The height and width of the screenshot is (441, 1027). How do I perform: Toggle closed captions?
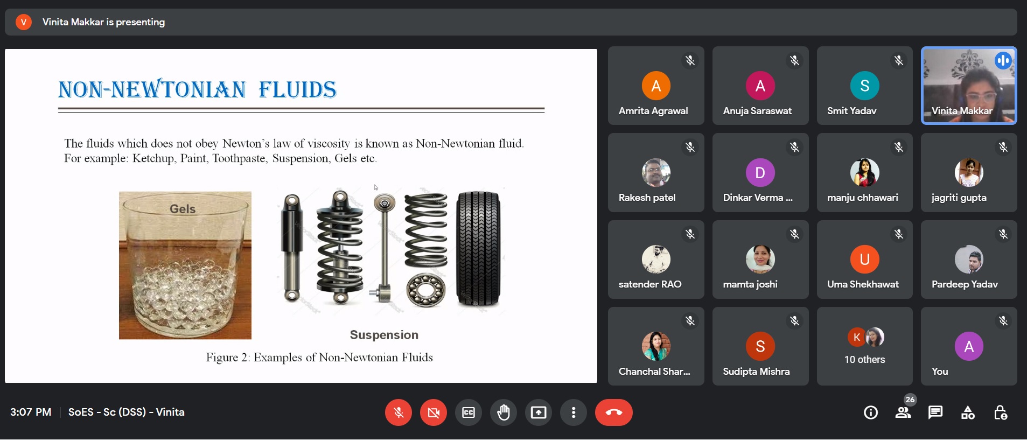tap(469, 412)
